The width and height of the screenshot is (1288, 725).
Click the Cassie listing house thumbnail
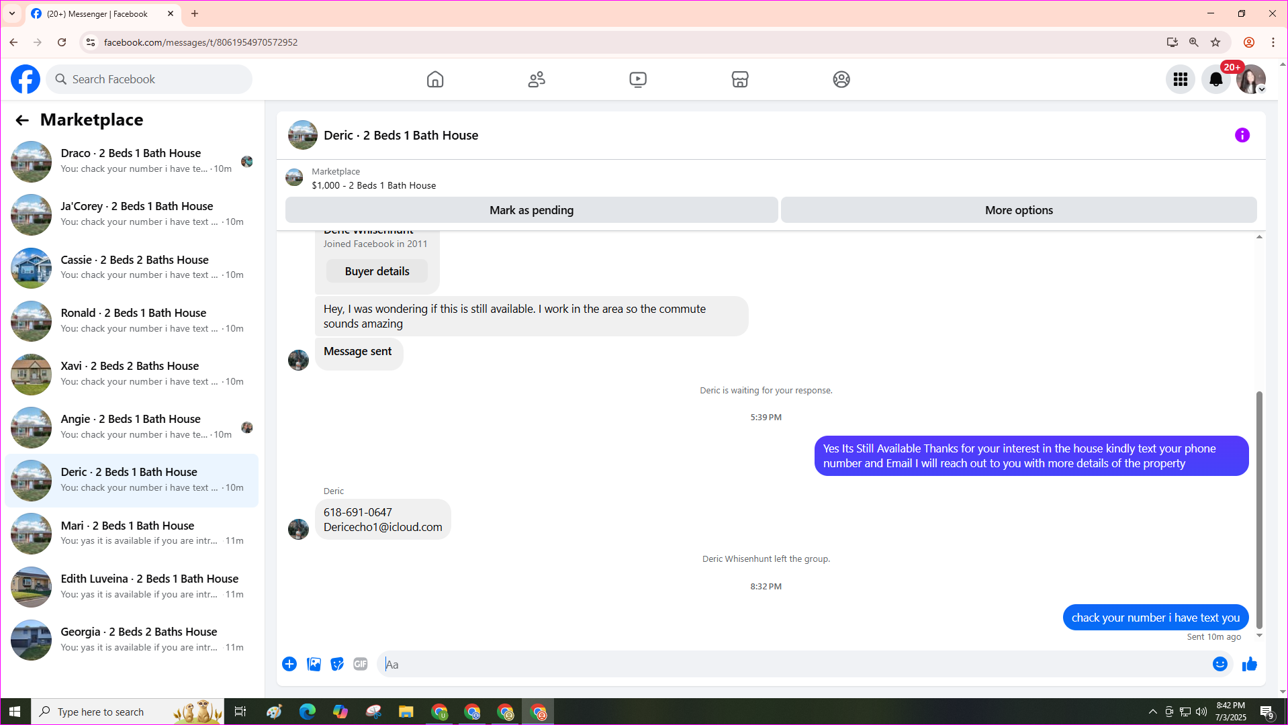31,268
